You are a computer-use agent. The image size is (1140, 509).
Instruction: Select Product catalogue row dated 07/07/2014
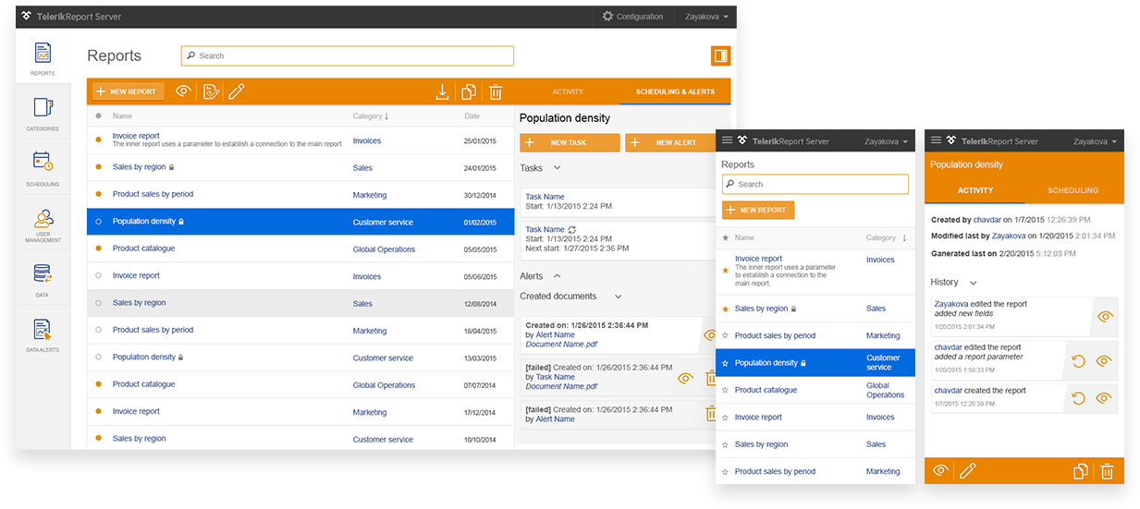(300, 384)
